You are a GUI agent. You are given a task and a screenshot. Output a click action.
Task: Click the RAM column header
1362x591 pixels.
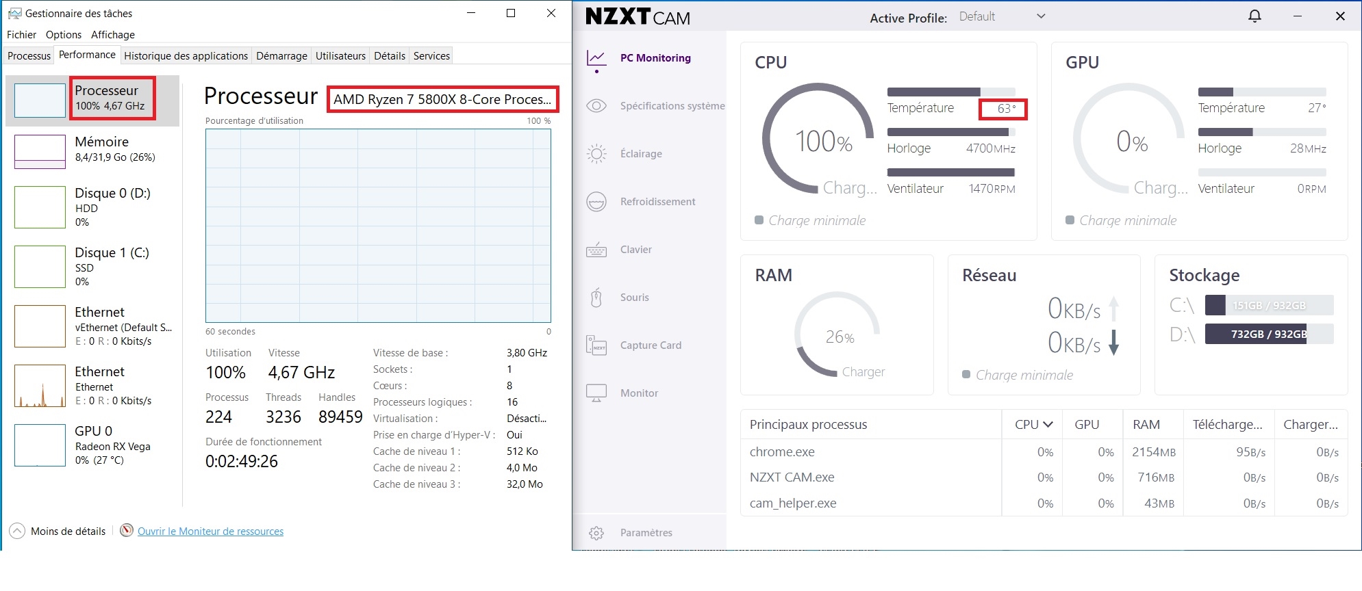click(1146, 425)
